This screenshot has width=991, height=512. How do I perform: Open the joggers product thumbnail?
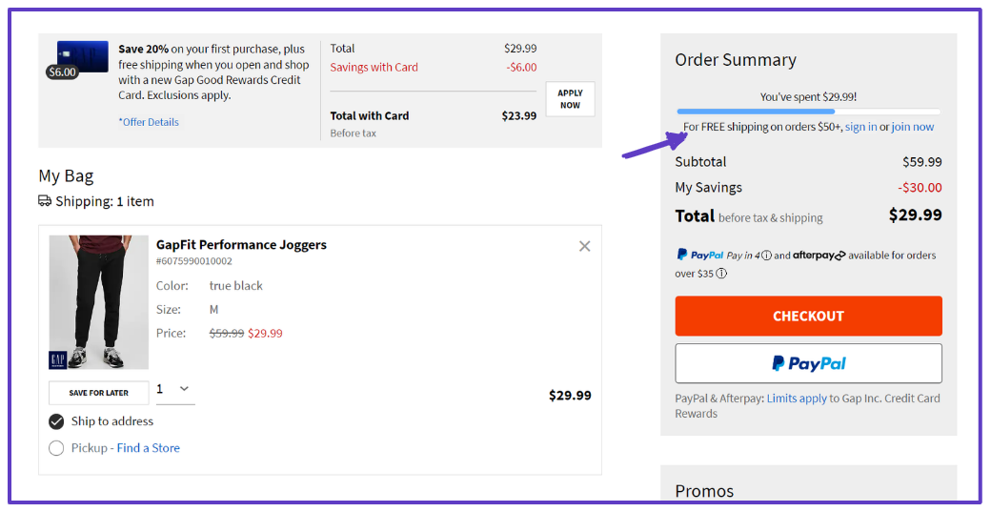[98, 302]
